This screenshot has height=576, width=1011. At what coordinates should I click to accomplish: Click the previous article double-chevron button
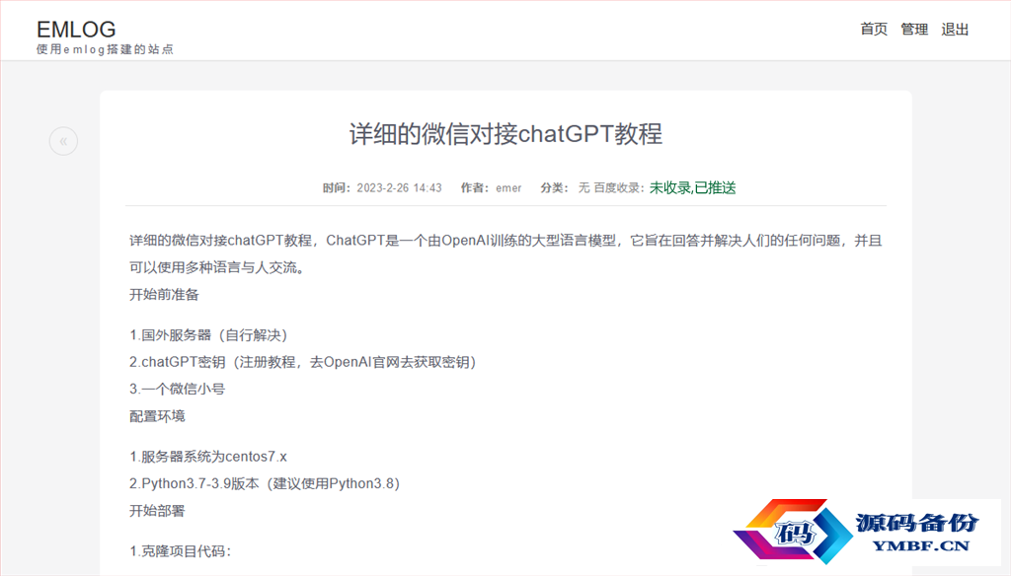point(63,141)
